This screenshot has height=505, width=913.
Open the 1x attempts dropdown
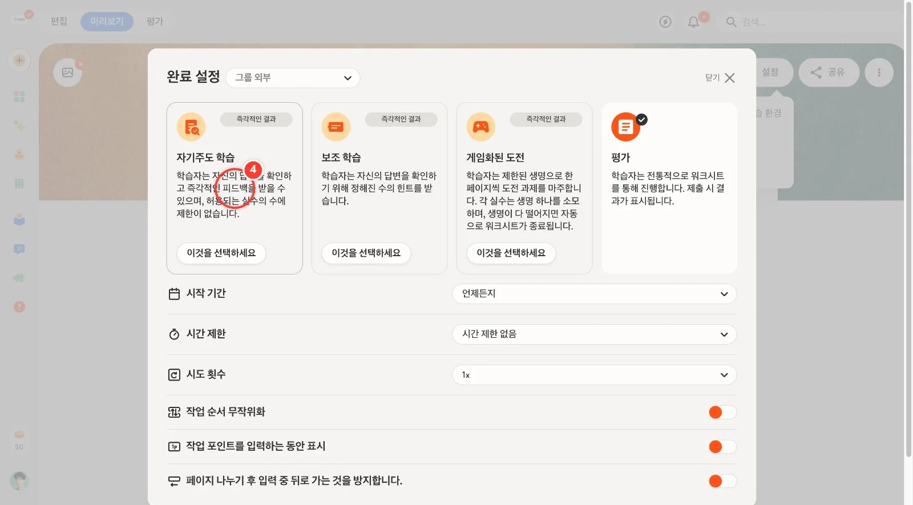click(x=594, y=375)
